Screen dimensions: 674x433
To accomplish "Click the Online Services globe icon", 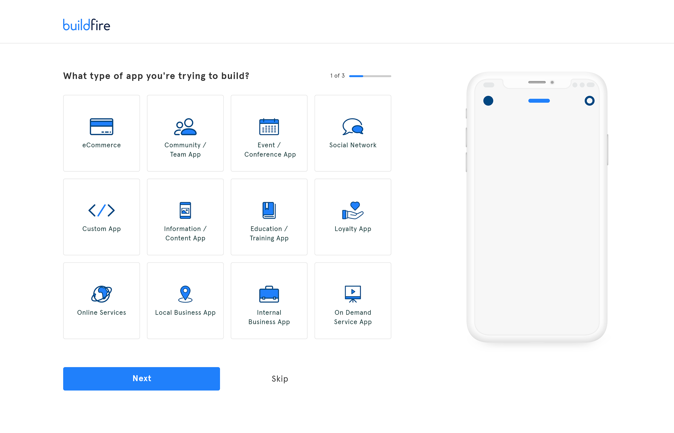I will [101, 294].
